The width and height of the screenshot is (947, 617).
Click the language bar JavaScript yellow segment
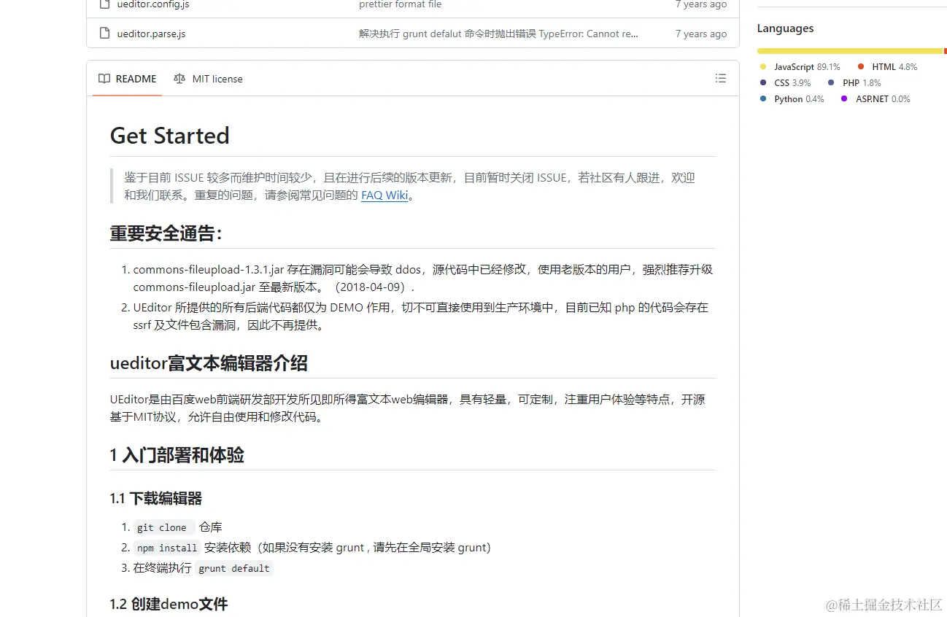tap(850, 51)
